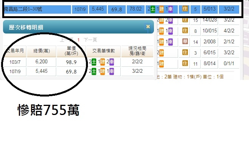The width and height of the screenshot is (249, 144).
Task: Click the 車位:1個 summary text
Action: (x=213, y=77)
